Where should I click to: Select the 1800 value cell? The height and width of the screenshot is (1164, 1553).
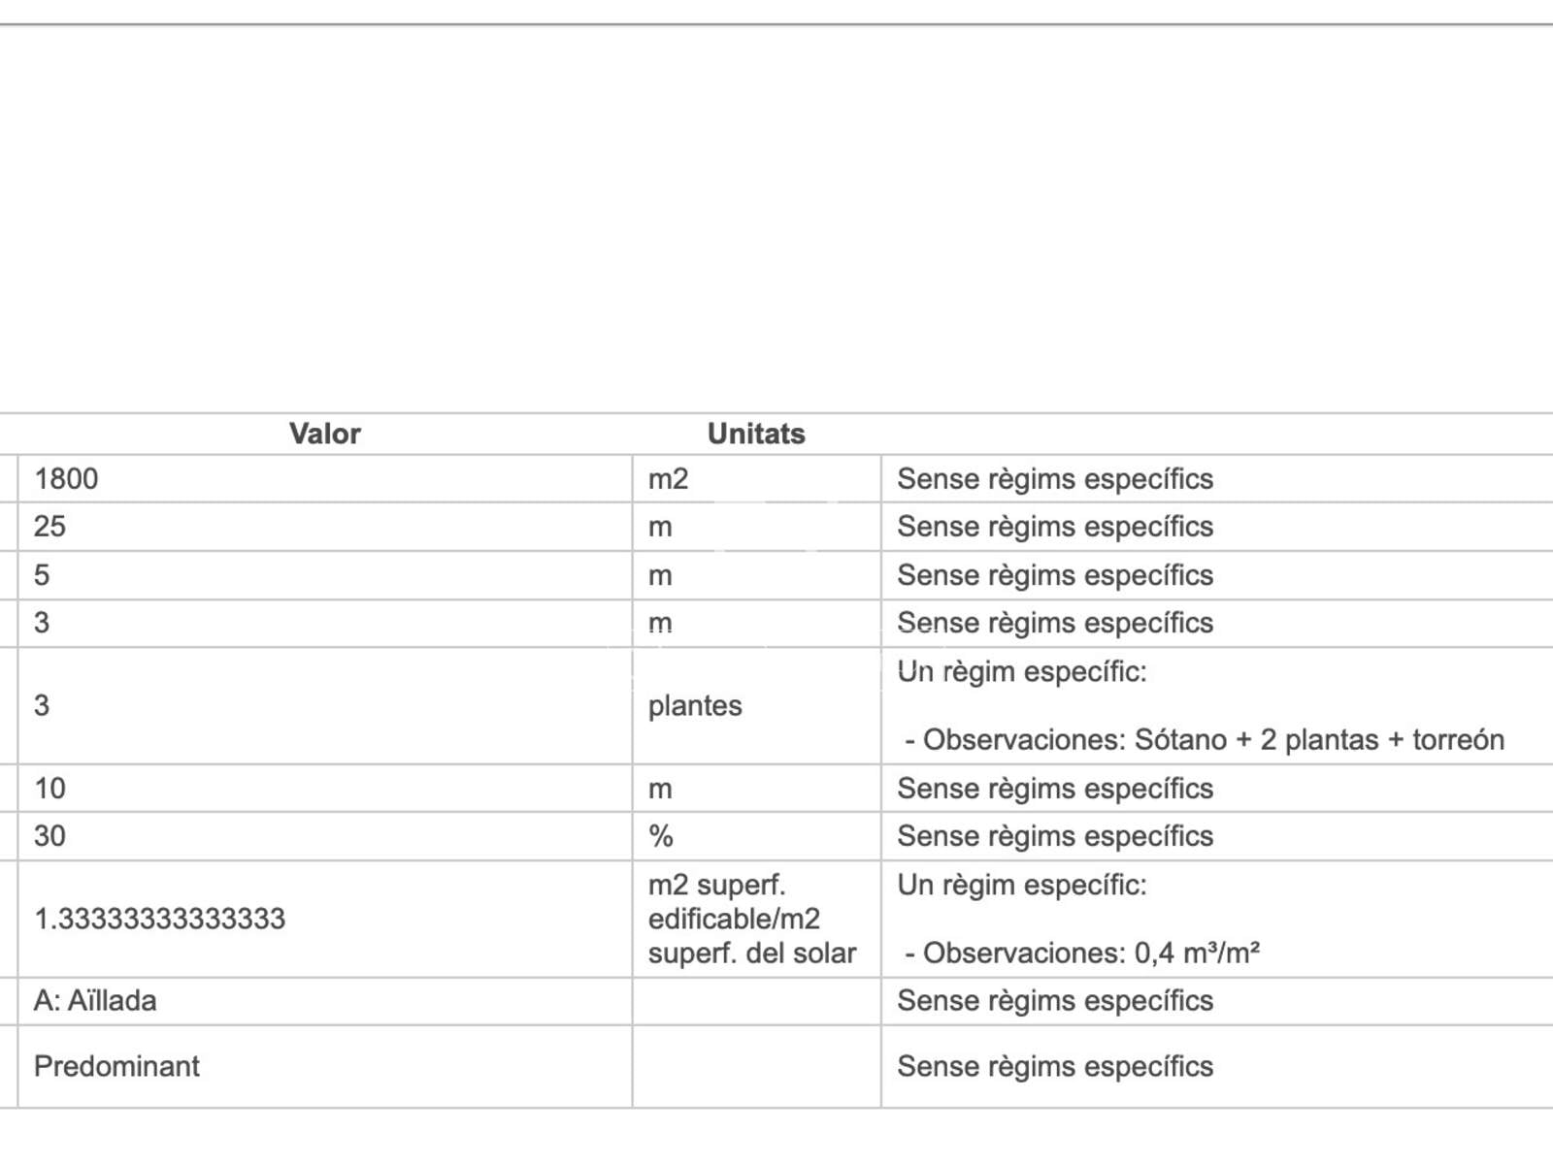325,478
